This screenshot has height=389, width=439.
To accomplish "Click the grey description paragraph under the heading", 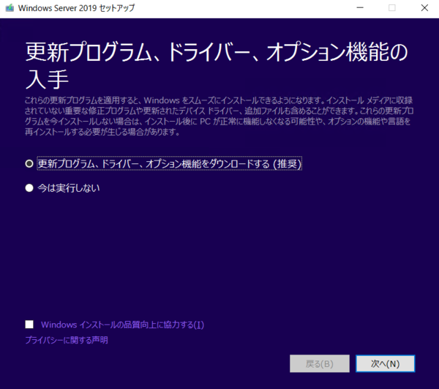I will (x=219, y=116).
